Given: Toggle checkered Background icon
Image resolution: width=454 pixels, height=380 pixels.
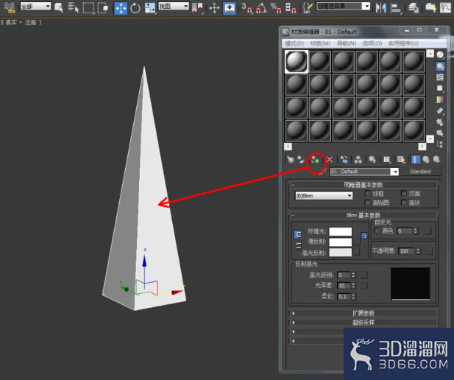Looking at the screenshot, I should coord(440,77).
